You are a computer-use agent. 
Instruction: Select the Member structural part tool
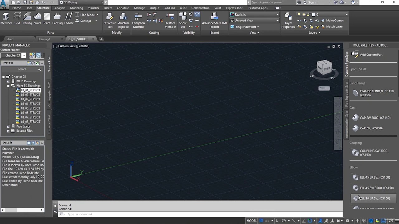pos(6,19)
